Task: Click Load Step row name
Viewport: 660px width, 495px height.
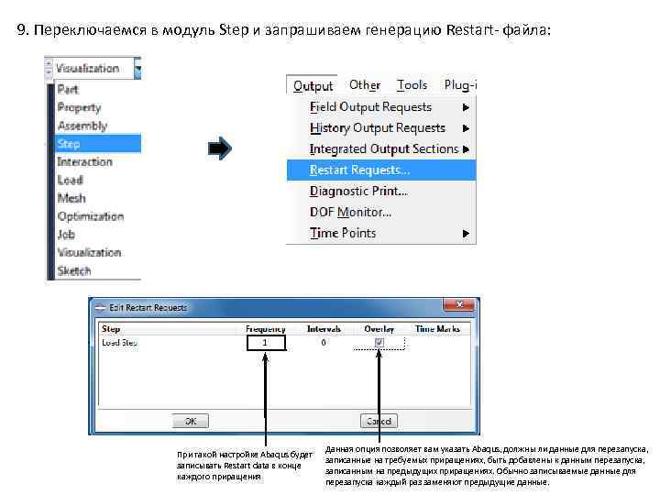Action: 119,343
